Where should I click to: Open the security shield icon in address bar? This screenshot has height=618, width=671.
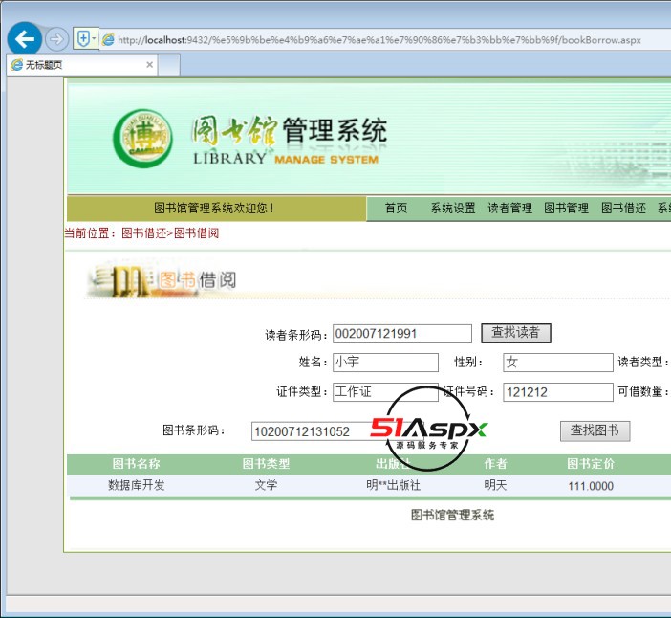[x=83, y=39]
